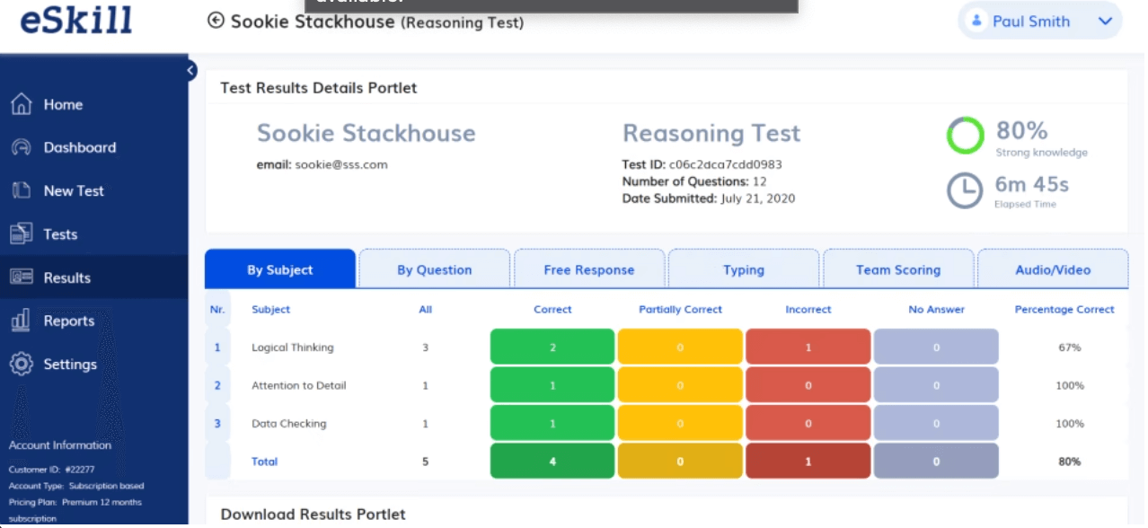Open Dashboard via its gauge icon

click(x=22, y=147)
